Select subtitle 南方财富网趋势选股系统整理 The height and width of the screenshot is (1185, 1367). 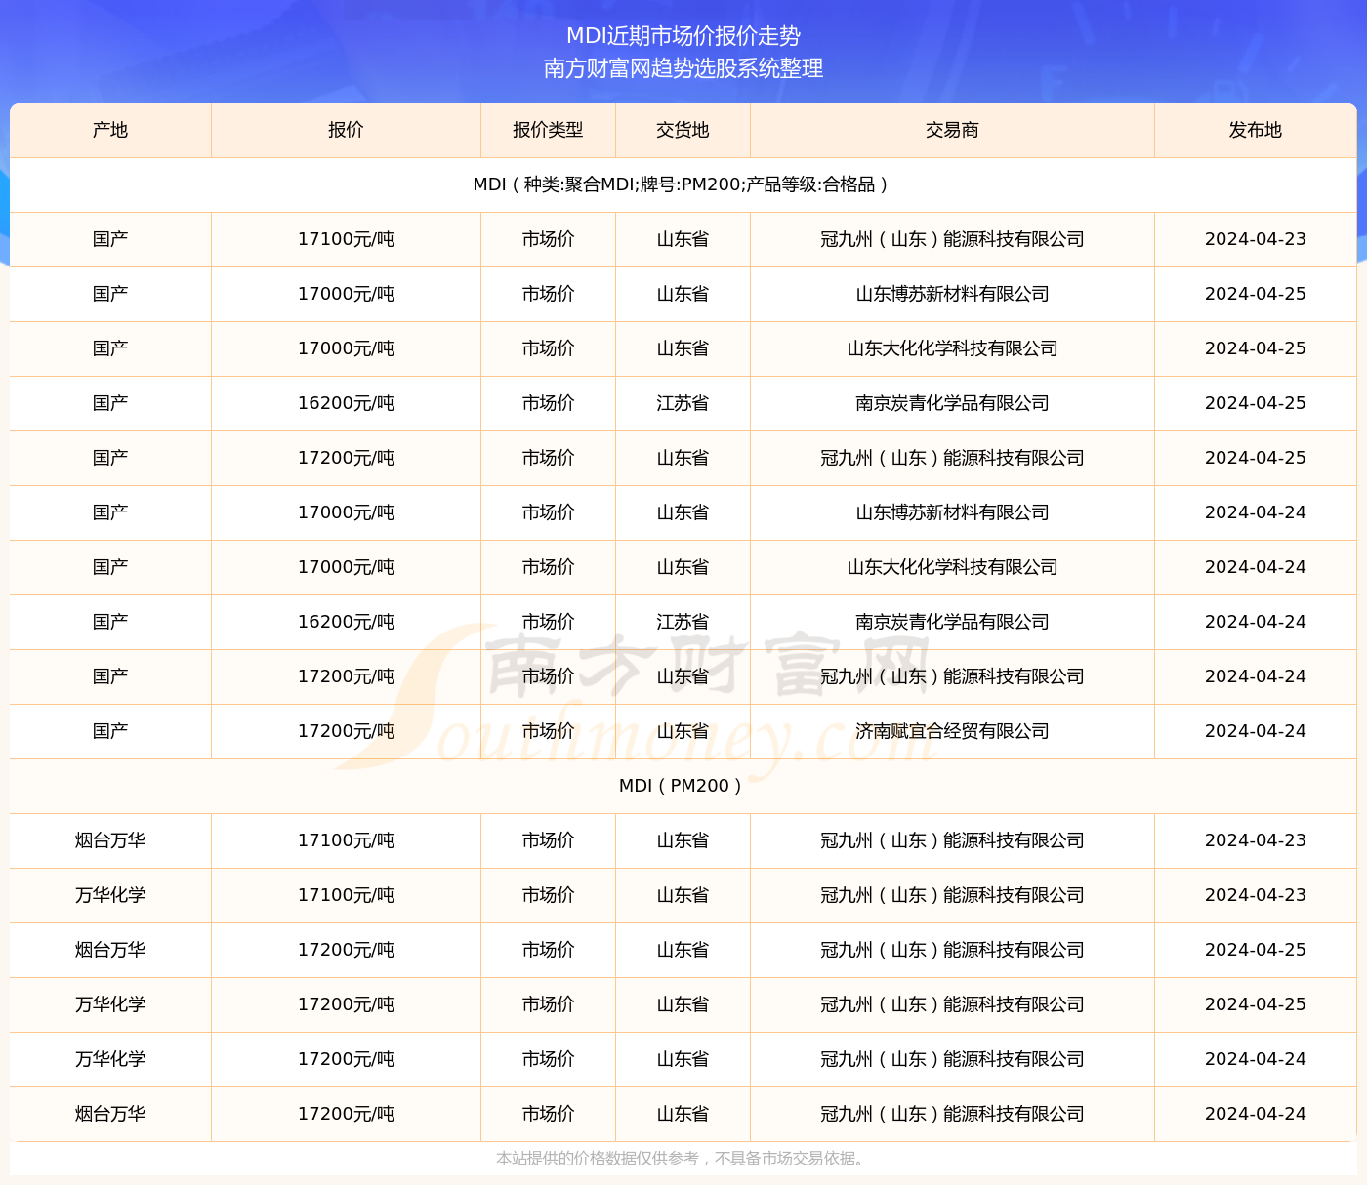coord(683,68)
